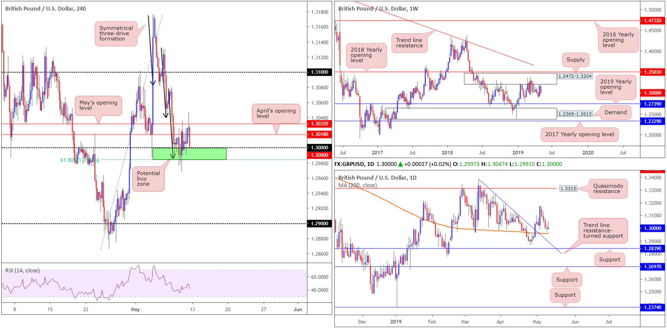667x328 pixels.
Task: Select the 1.3315 level label on the daily chart
Action: tap(568, 188)
